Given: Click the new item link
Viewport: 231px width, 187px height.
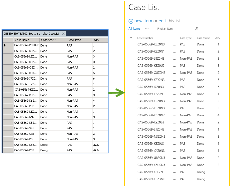Looking at the screenshot, I should (x=143, y=21).
